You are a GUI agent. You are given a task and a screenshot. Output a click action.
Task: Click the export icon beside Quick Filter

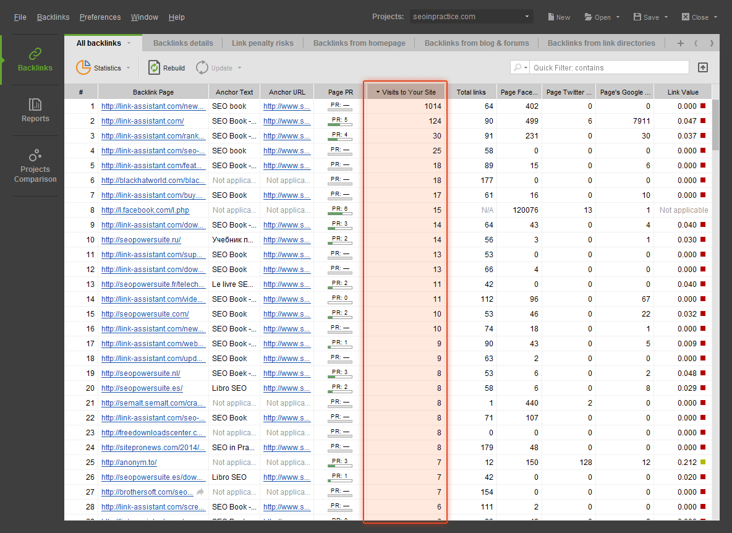pos(702,67)
